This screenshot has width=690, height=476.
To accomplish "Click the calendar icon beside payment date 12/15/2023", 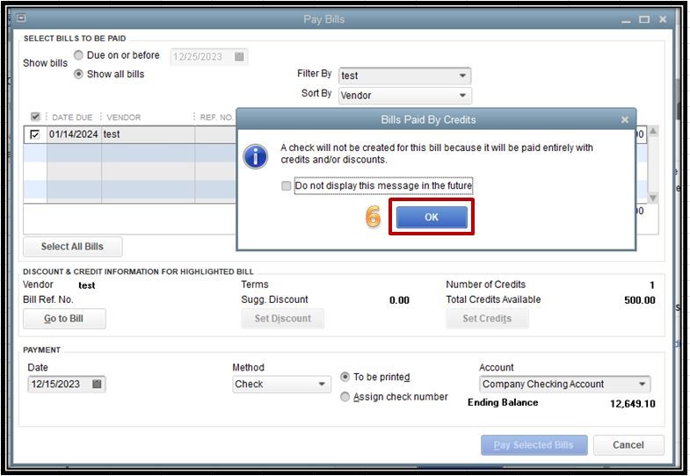I will coord(97,384).
